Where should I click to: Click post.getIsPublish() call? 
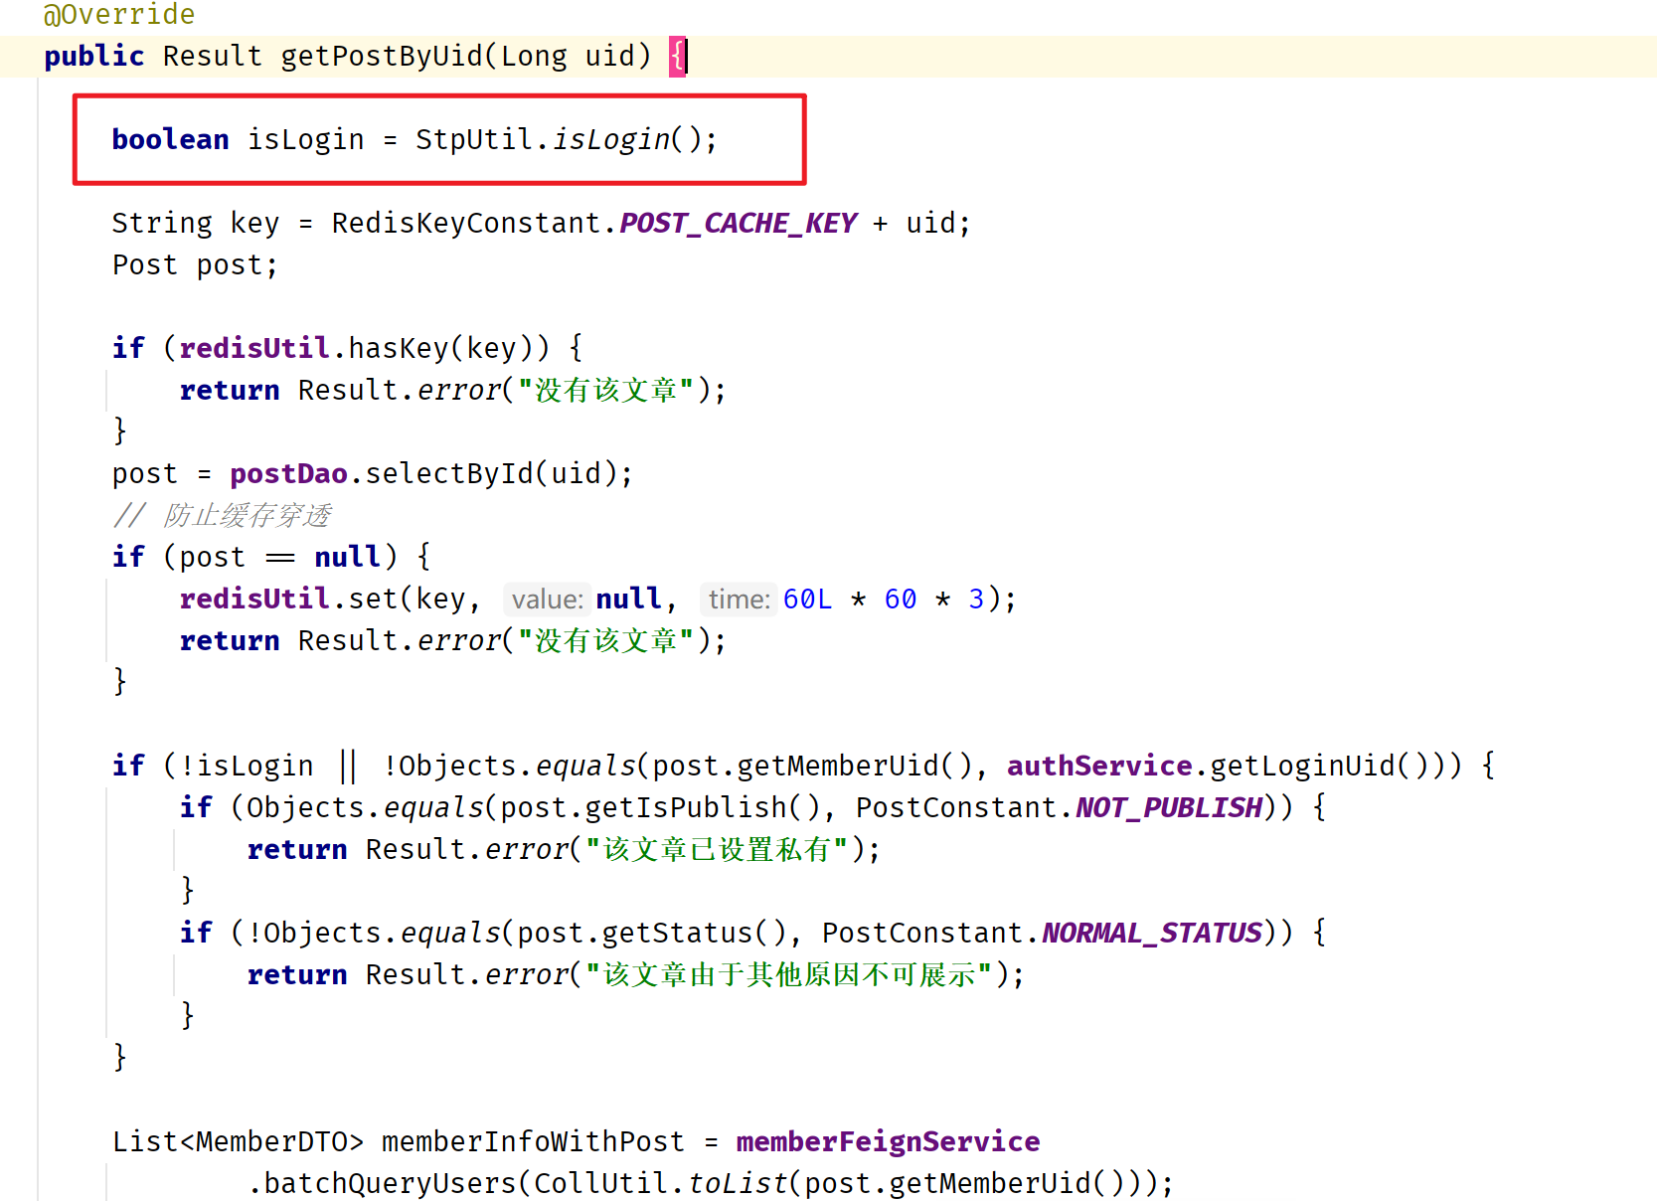click(660, 807)
